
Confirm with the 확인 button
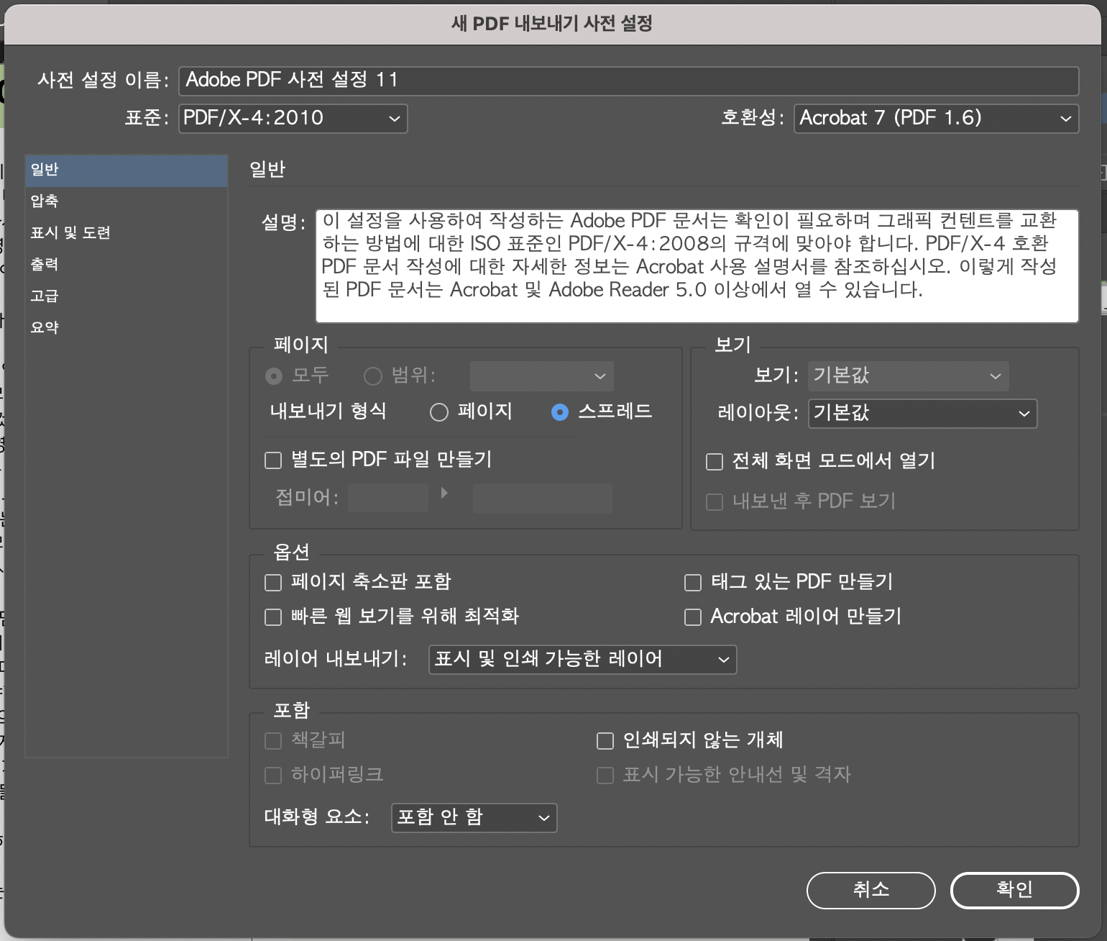(x=1015, y=891)
